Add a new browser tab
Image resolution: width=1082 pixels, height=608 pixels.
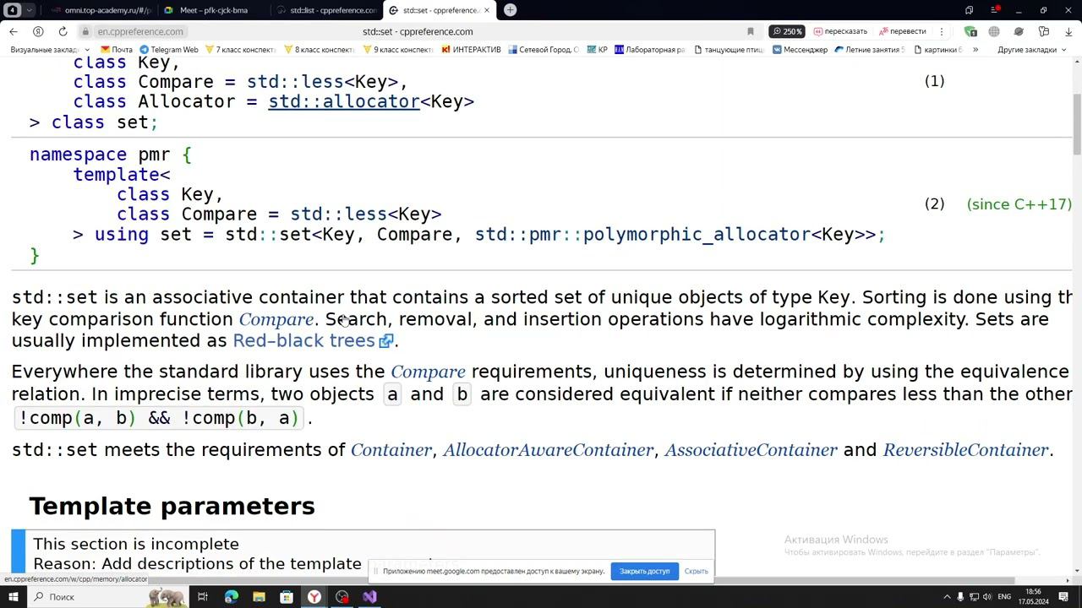pyautogui.click(x=510, y=10)
